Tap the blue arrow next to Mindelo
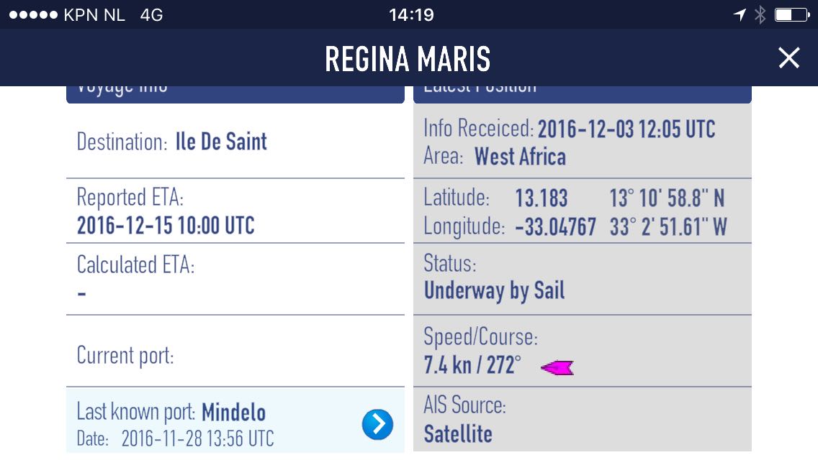 point(377,425)
